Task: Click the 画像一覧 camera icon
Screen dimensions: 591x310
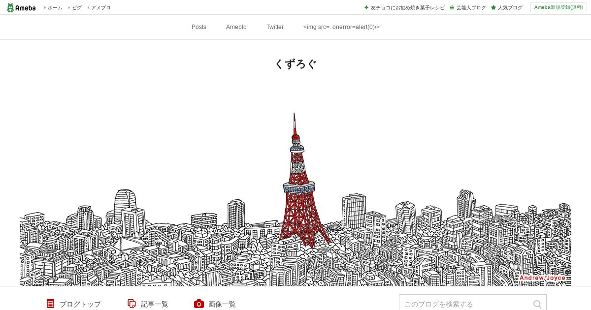Action: coord(199,304)
